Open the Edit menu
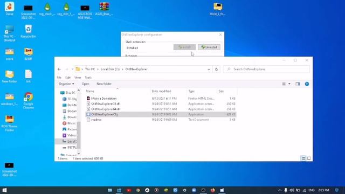345x194 pixels. tap(68, 78)
